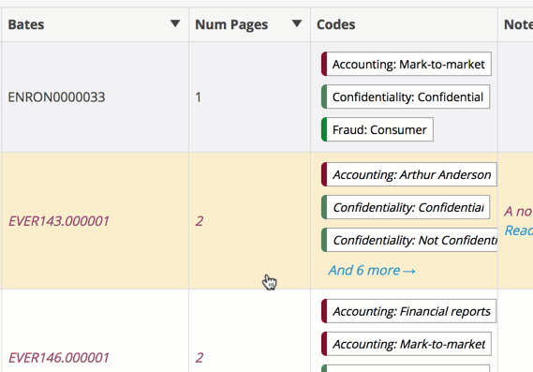This screenshot has width=533, height=372.
Task: Click the Codes column header
Action: tap(336, 24)
